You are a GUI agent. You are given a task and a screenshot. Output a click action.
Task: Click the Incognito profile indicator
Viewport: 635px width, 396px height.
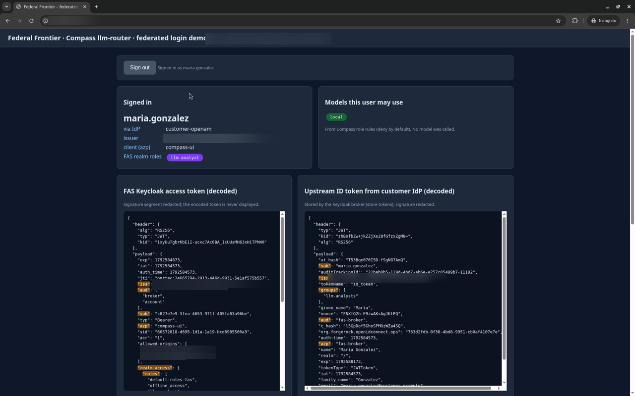click(604, 21)
